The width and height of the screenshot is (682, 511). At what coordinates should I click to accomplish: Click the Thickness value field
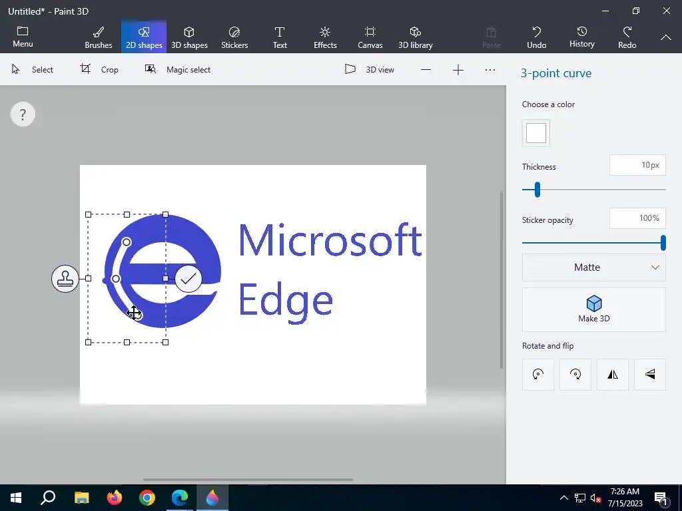coord(637,165)
